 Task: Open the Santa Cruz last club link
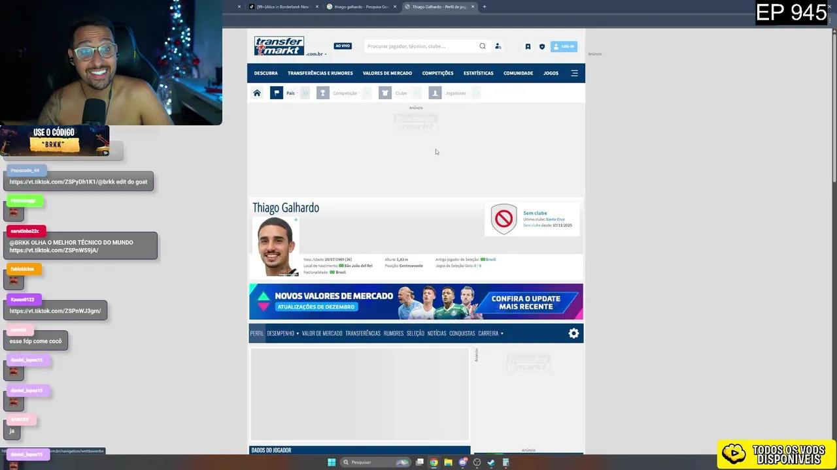point(555,219)
